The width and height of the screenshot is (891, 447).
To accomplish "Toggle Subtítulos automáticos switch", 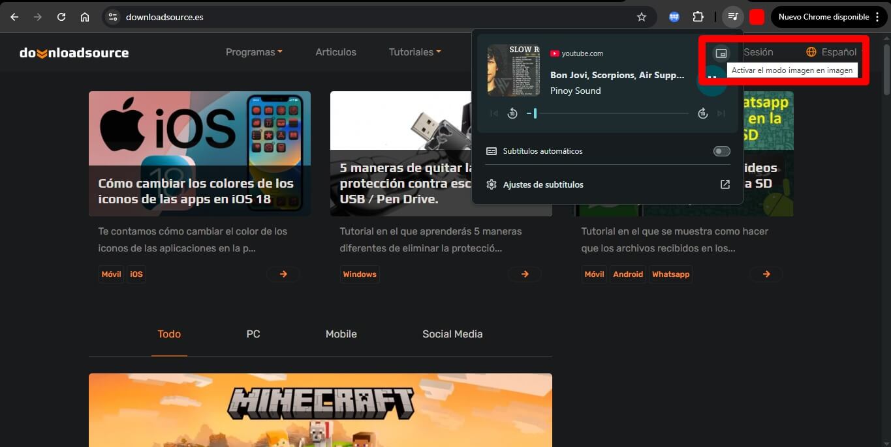I will coord(721,151).
